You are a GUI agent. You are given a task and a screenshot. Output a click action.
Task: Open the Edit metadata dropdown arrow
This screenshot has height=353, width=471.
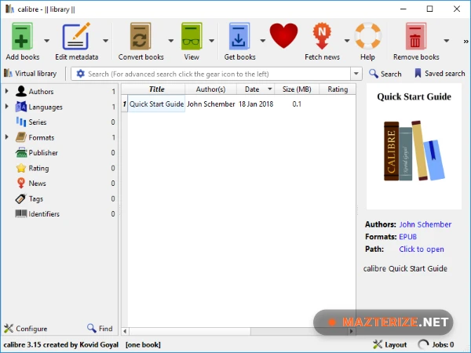coord(105,40)
